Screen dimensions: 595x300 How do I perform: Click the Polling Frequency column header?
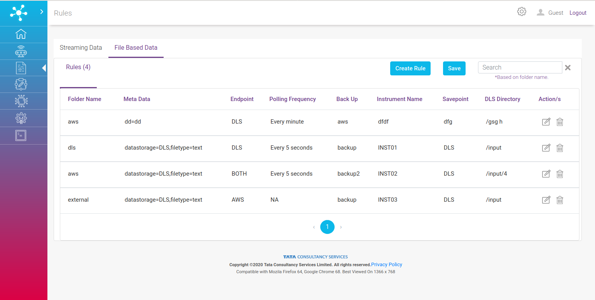tap(293, 99)
